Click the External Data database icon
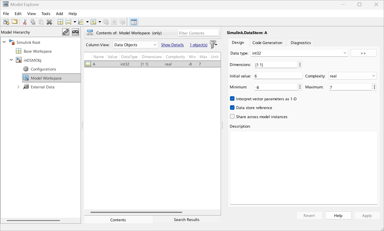The image size is (384, 231). (x=26, y=87)
